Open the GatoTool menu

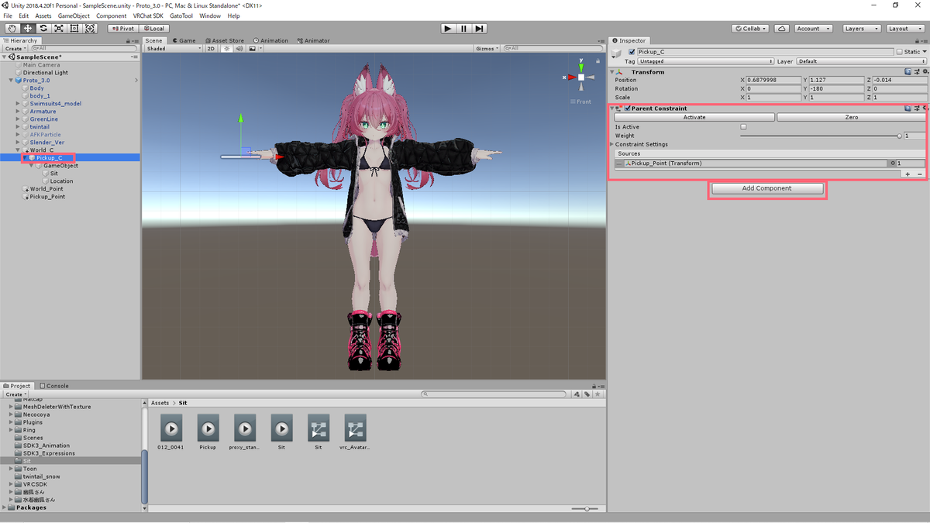pyautogui.click(x=181, y=15)
